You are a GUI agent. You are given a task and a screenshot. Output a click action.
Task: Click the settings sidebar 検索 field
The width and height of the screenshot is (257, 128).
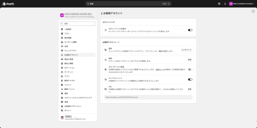(x=78, y=24)
